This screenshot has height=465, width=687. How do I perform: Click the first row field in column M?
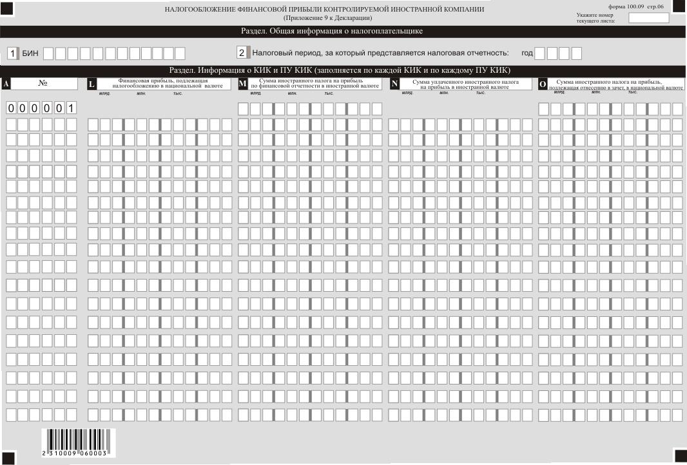310,108
